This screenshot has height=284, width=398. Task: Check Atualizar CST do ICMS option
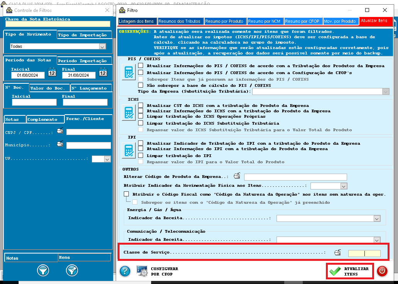[141, 105]
